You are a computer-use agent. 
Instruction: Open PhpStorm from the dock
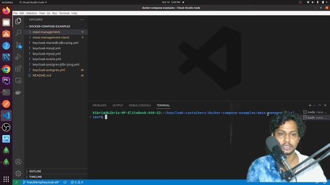coord(6,81)
